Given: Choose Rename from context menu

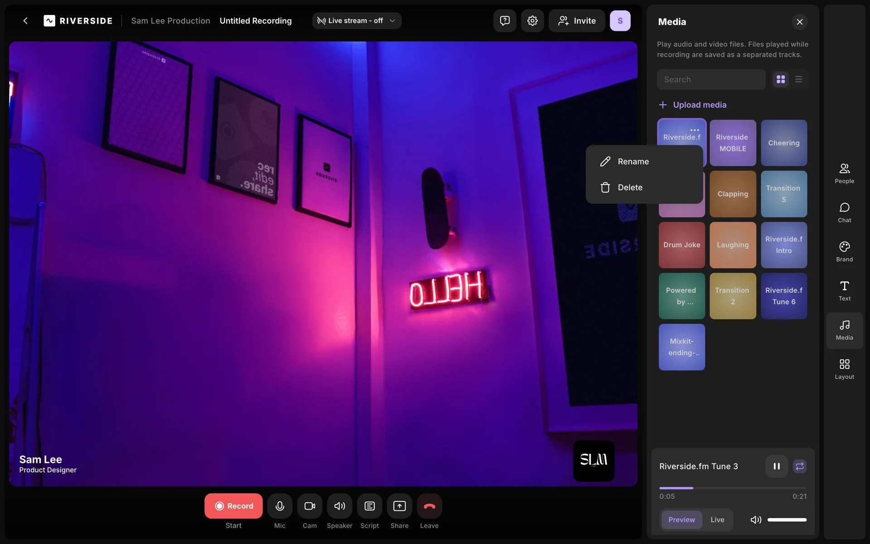Looking at the screenshot, I should coord(633,161).
